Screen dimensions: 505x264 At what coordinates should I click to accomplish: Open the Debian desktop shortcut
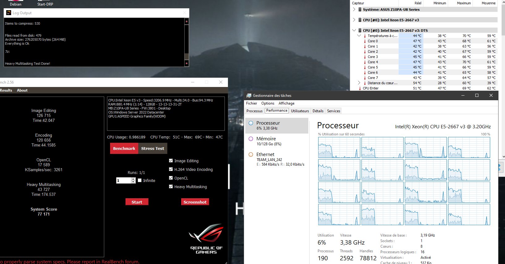[x=15, y=3]
